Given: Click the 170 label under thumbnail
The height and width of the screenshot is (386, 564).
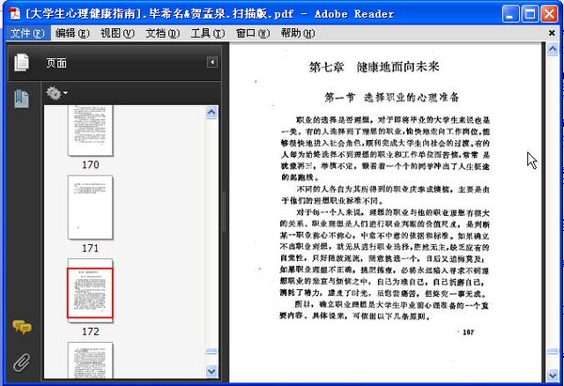Looking at the screenshot, I should point(90,164).
